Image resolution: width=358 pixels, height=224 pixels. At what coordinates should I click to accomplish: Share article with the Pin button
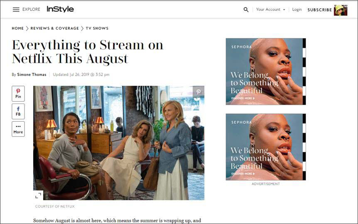(18, 94)
